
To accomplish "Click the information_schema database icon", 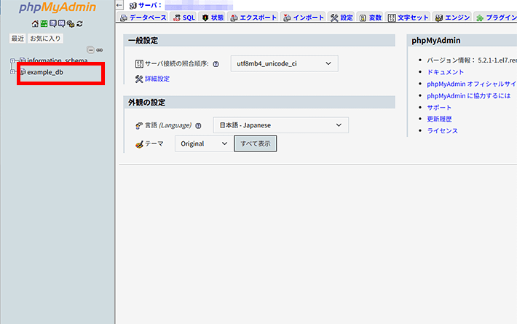I will pos(23,60).
